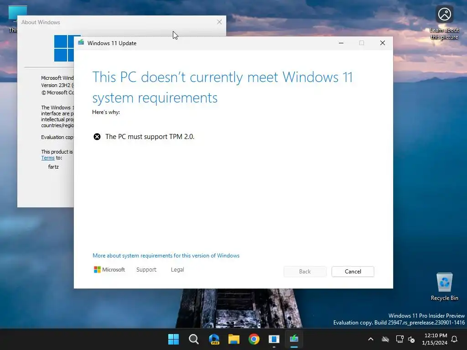Click the Microsoft logo in the dialog footer
Screen dimensions: 467x350
[x=109, y=270]
